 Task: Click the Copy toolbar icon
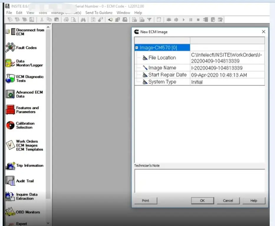[49, 20]
